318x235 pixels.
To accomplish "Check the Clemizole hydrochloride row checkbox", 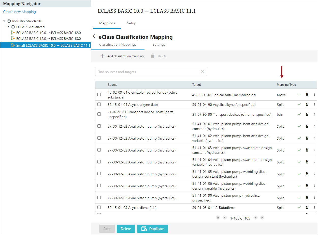I will (99, 94).
